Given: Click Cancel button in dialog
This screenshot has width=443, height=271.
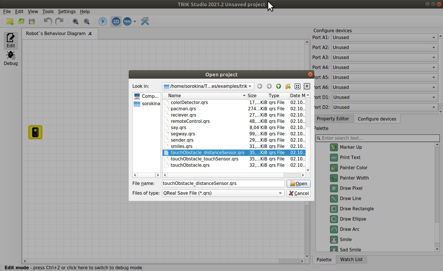Looking at the screenshot, I should point(298,193).
